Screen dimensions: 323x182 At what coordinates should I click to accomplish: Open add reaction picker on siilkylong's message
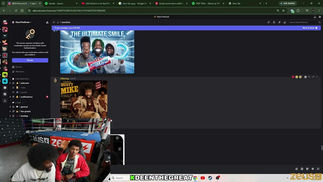click(305, 77)
